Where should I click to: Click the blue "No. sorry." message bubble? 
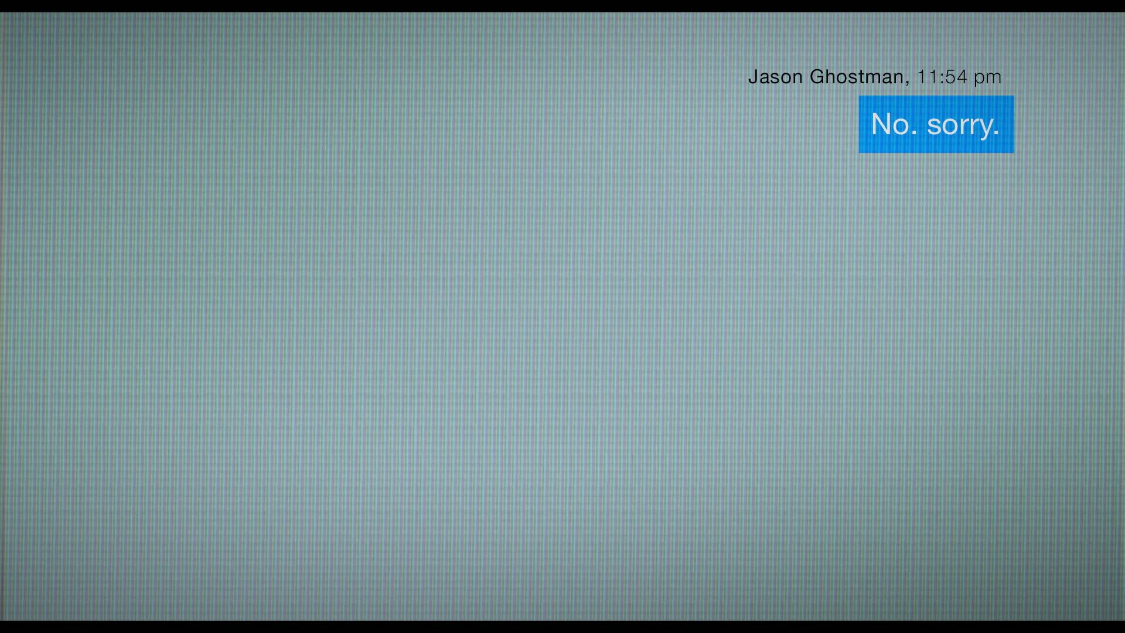tap(936, 124)
